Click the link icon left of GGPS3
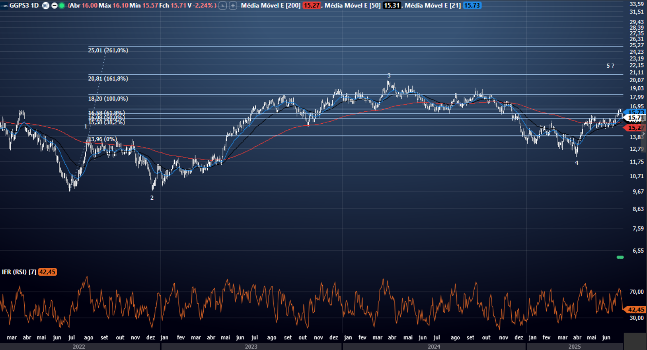The height and width of the screenshot is (350, 647). click(5, 6)
